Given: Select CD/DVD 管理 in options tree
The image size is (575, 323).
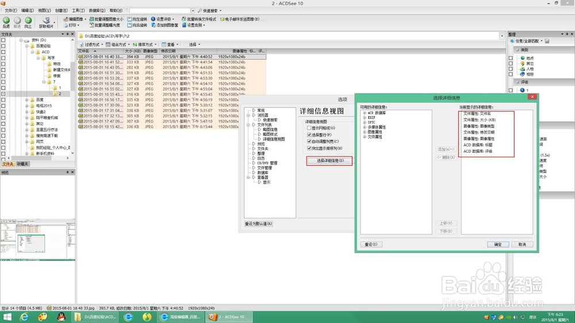Looking at the screenshot, I should point(267,163).
